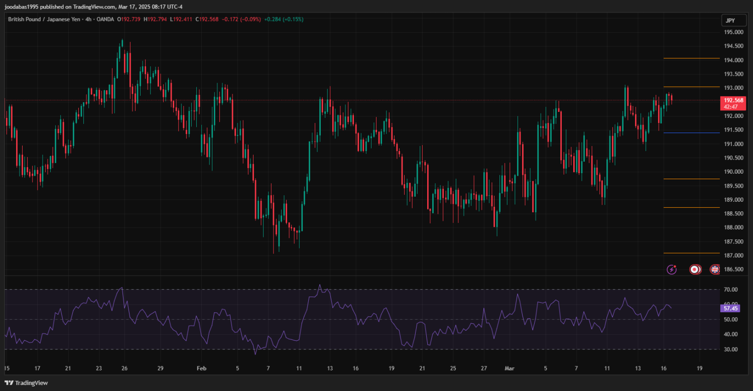The height and width of the screenshot is (391, 753).
Task: Click the 70.00 level on the RSI scale
Action: click(x=730, y=290)
